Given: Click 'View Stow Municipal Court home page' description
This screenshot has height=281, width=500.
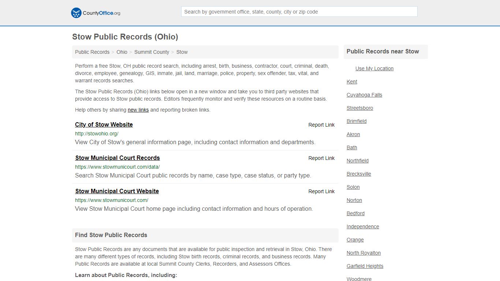Looking at the screenshot, I should [194, 209].
